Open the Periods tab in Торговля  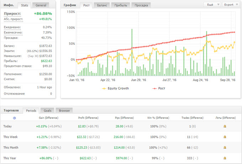[31, 111]
